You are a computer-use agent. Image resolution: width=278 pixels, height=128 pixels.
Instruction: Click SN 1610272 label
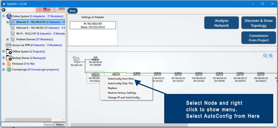(x=261, y=81)
